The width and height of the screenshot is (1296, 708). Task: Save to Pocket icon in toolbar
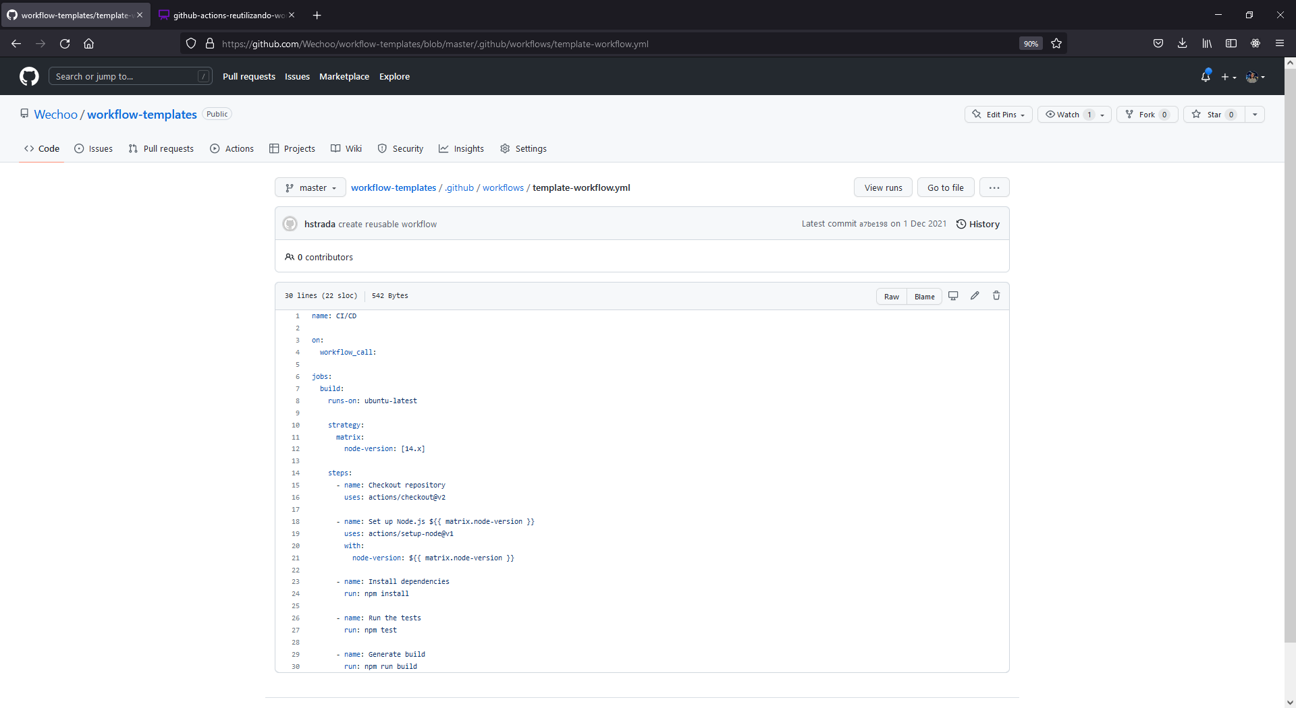click(x=1158, y=44)
